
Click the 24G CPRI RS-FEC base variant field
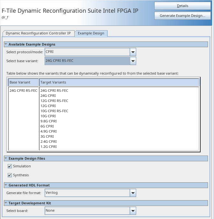tap(87, 61)
